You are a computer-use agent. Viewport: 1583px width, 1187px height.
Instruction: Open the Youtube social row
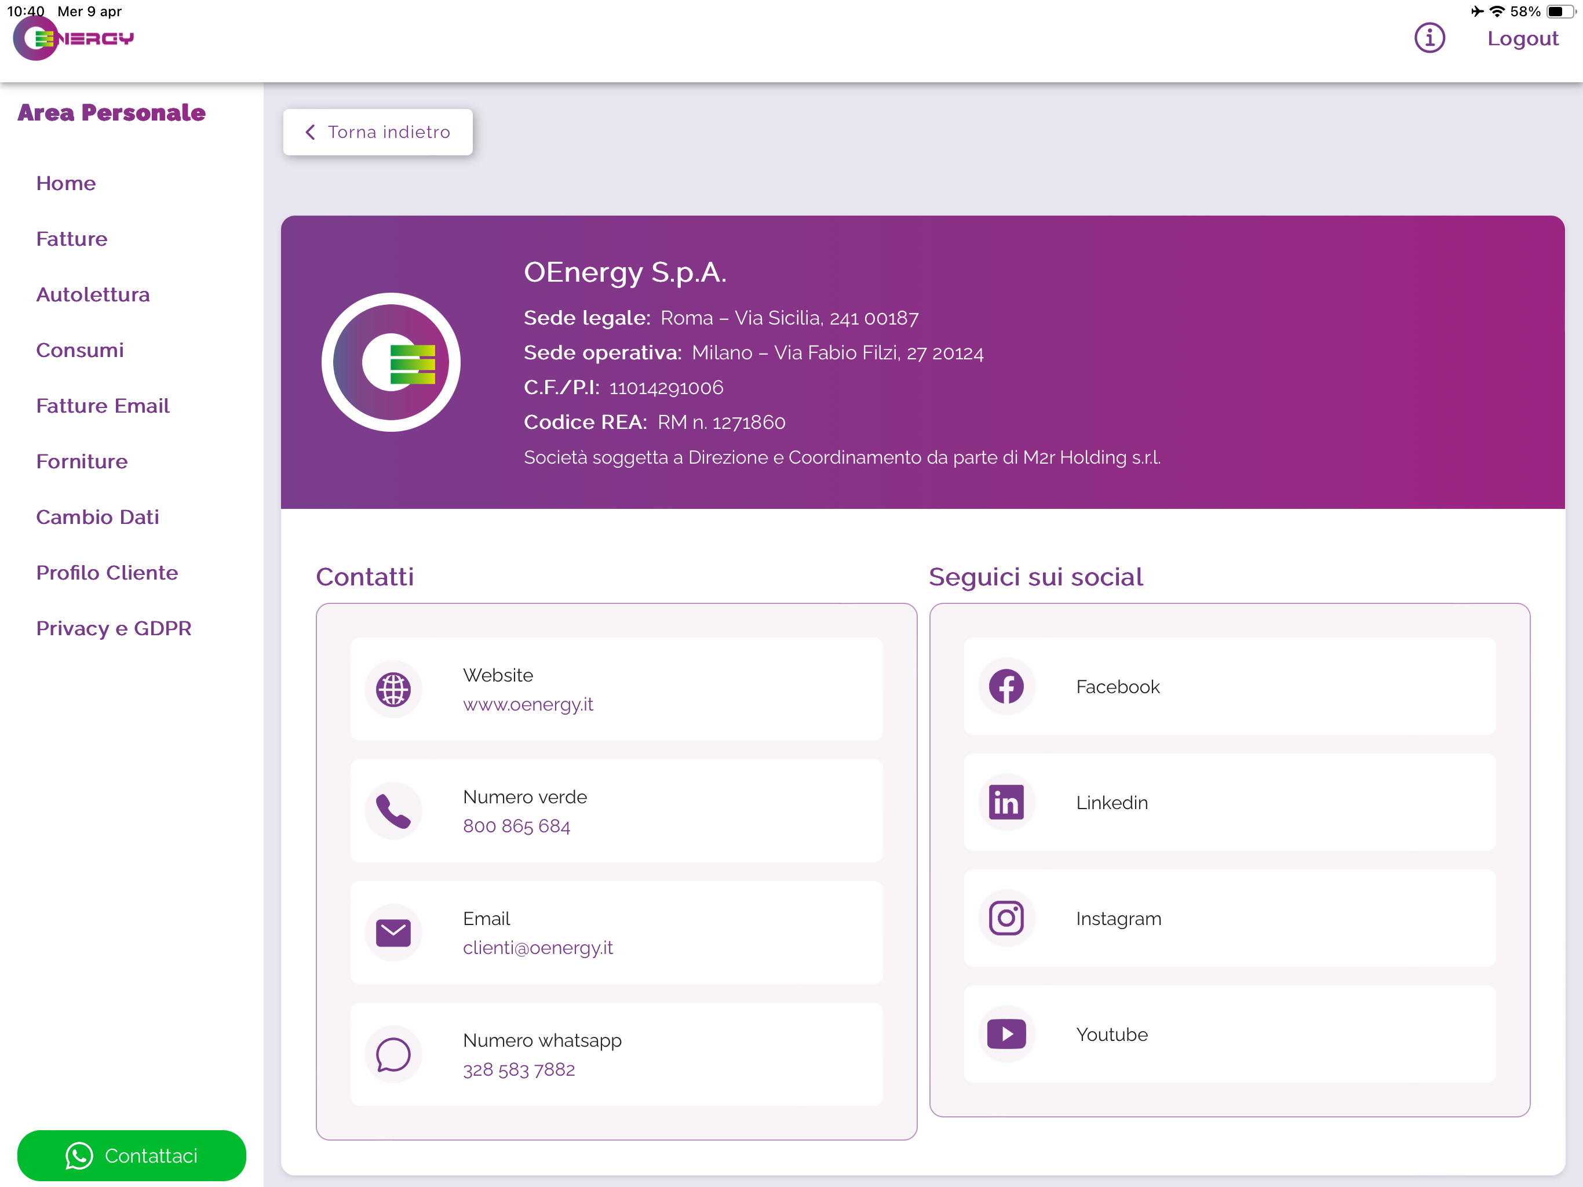point(1230,1035)
